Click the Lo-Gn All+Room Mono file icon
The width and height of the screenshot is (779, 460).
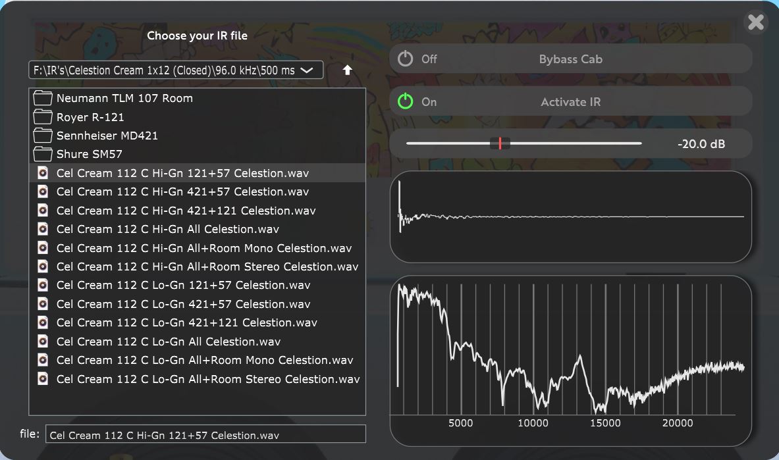coord(43,360)
